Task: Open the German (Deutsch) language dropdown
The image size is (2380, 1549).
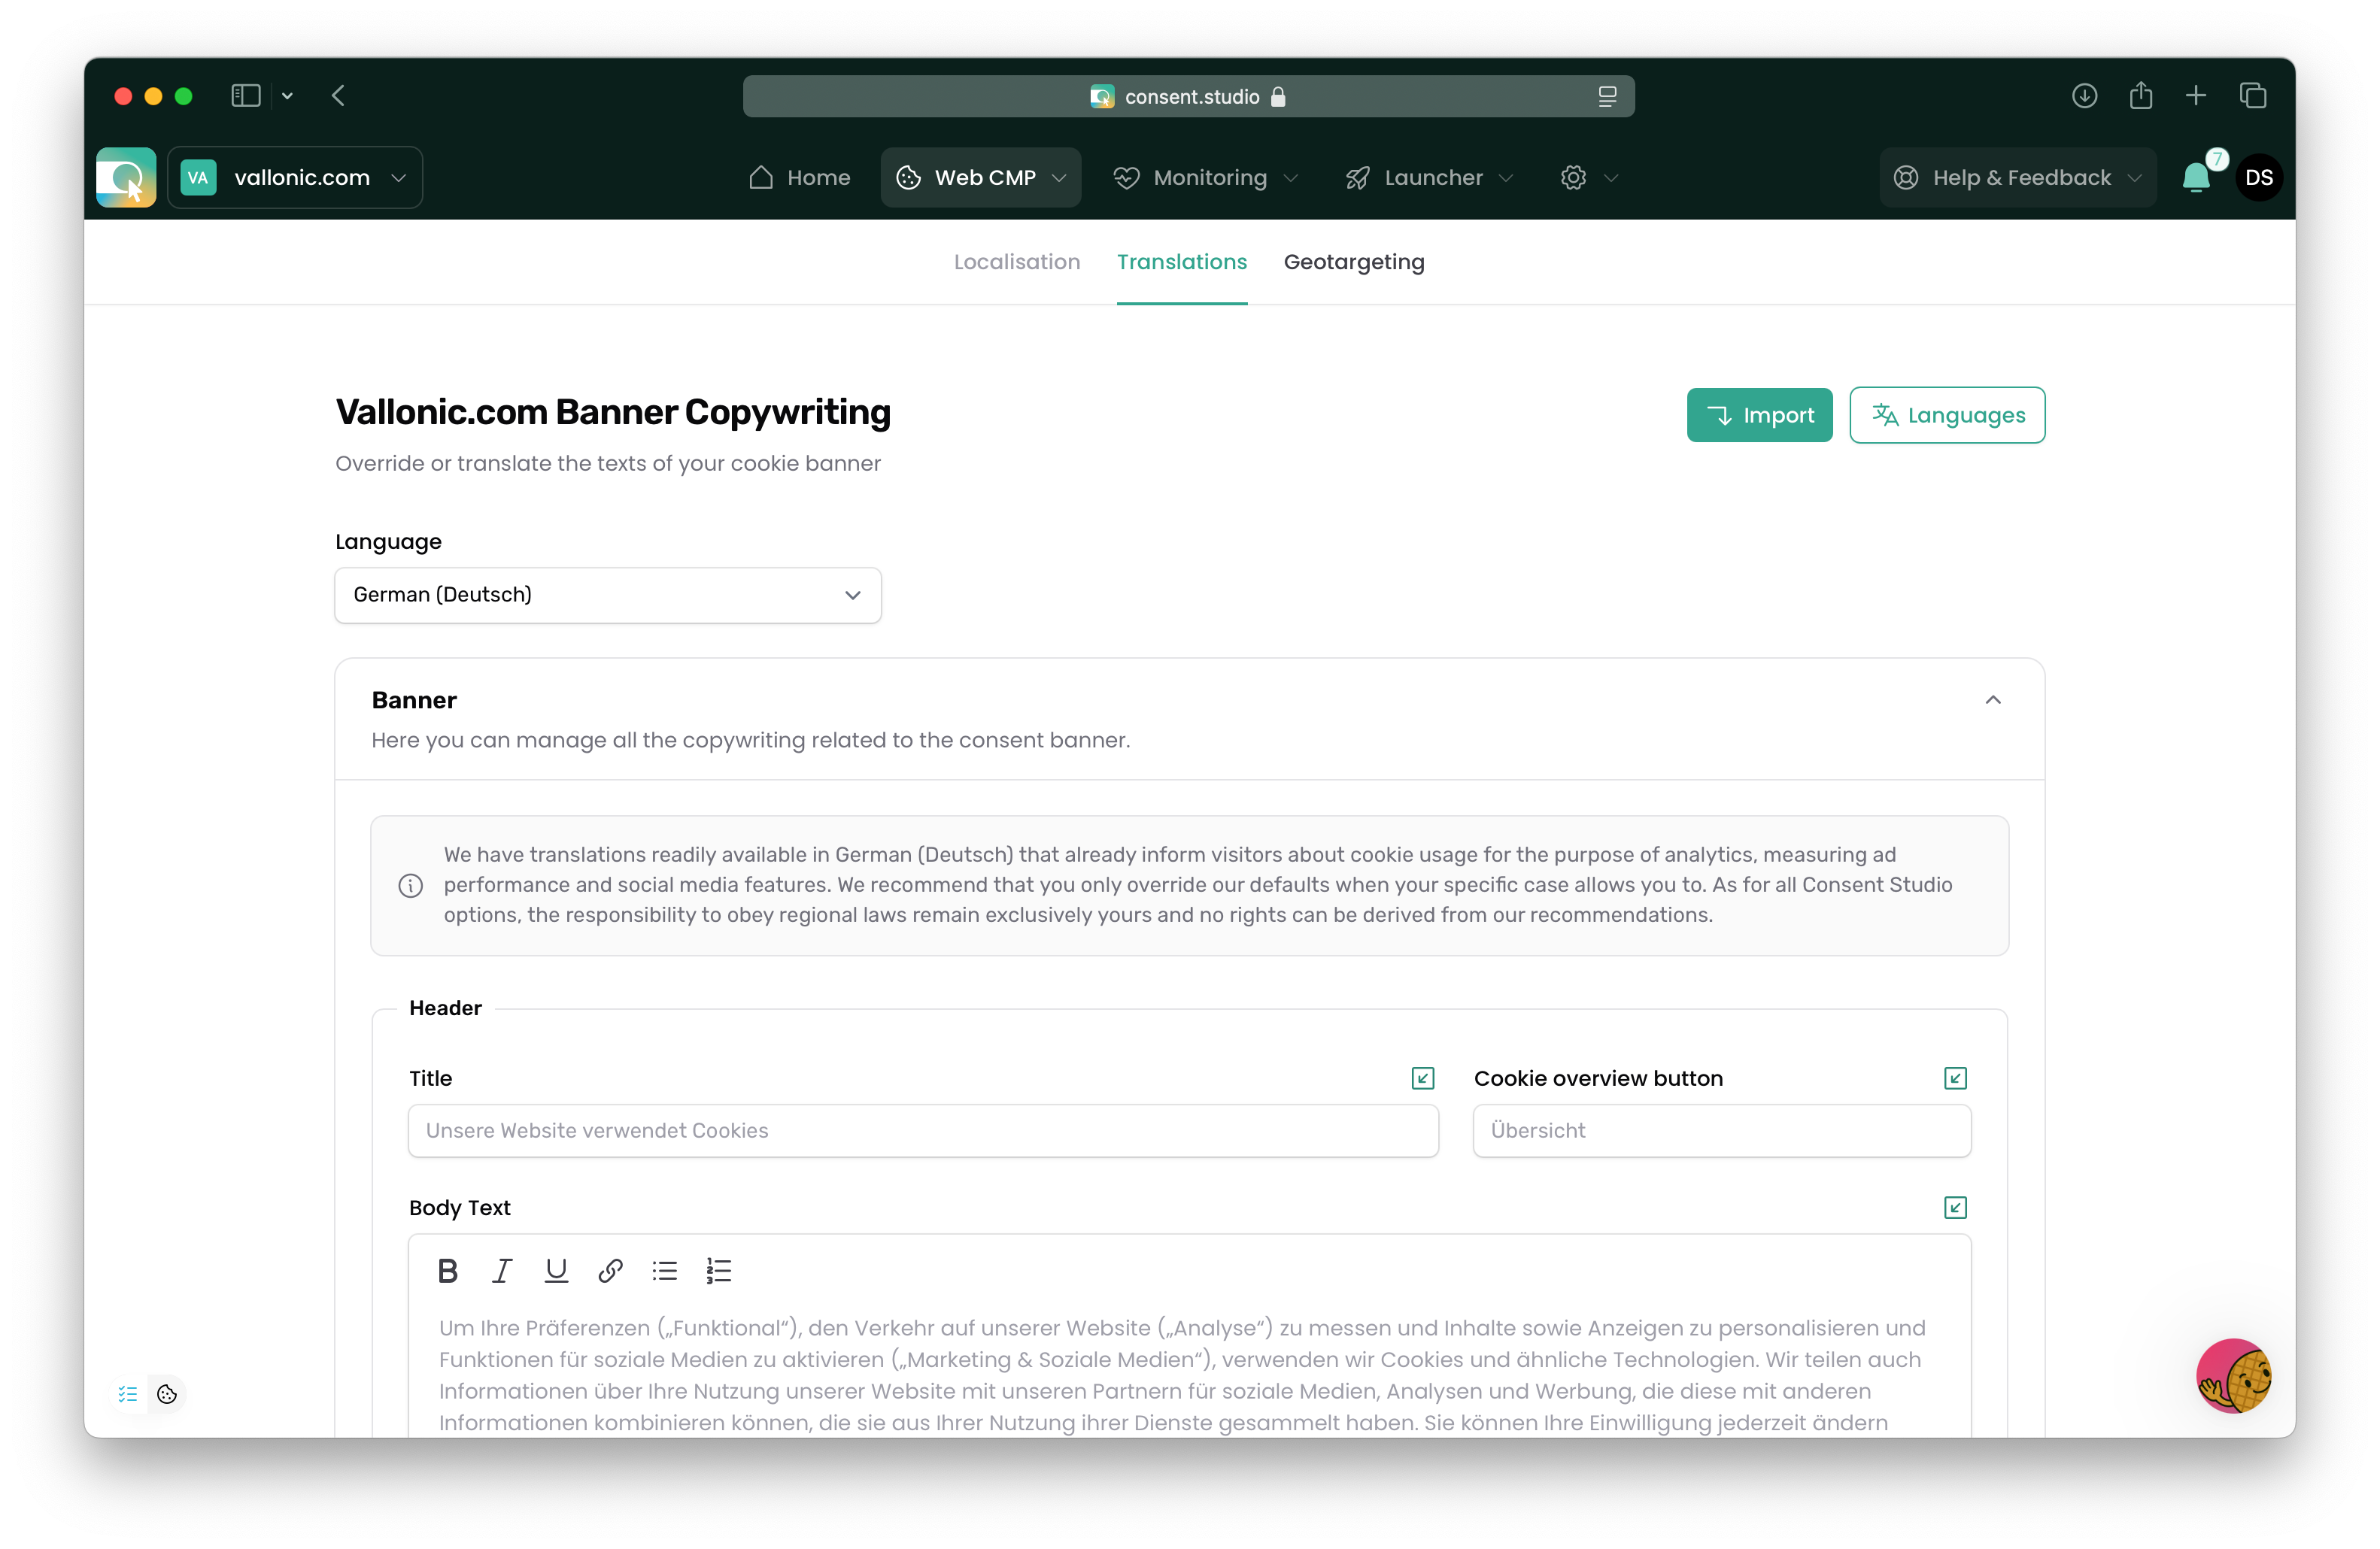Action: [608, 595]
